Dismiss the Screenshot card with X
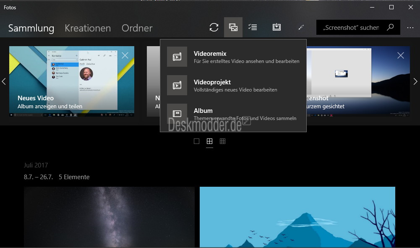This screenshot has width=420, height=248. tap(400, 55)
